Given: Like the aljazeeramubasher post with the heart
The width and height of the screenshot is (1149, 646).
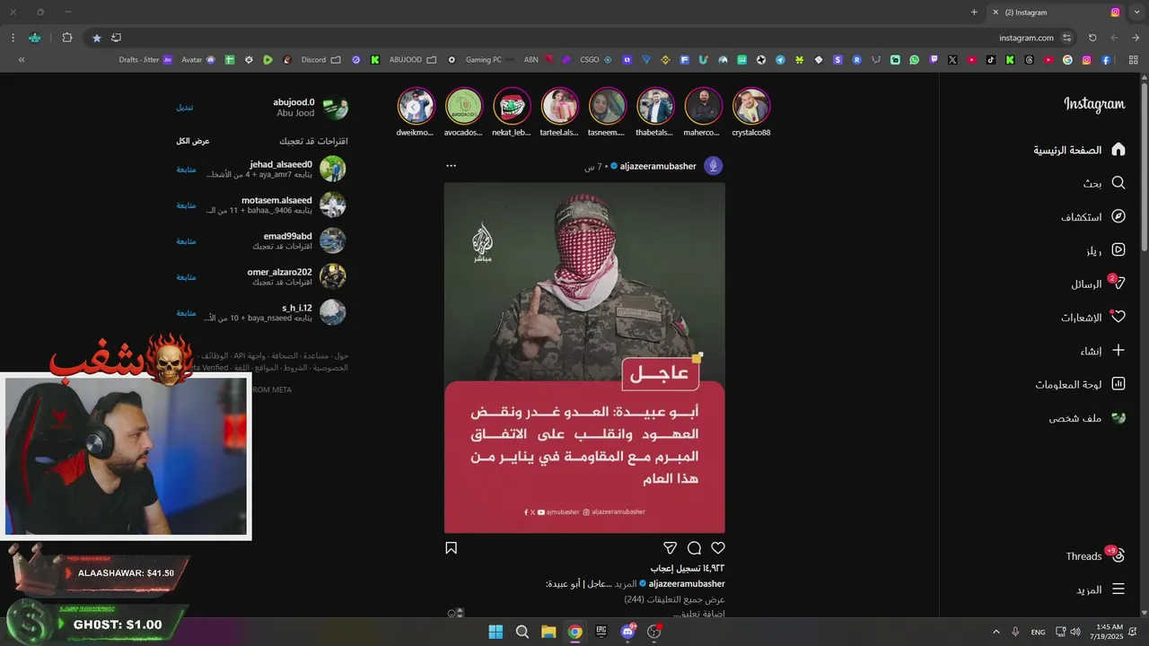Looking at the screenshot, I should point(718,547).
